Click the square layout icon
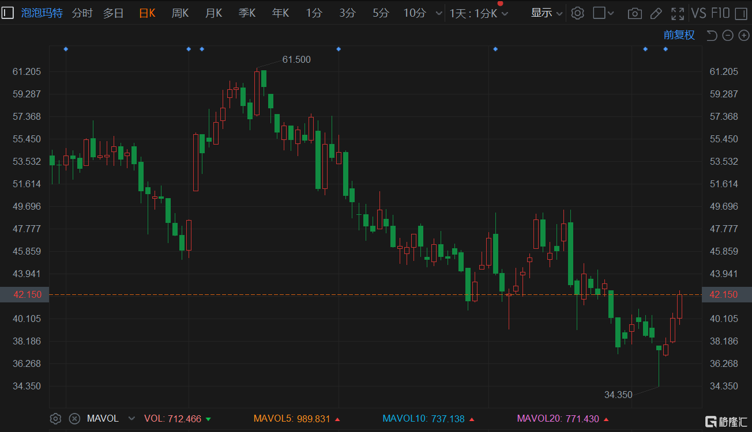The image size is (752, 432). point(599,13)
